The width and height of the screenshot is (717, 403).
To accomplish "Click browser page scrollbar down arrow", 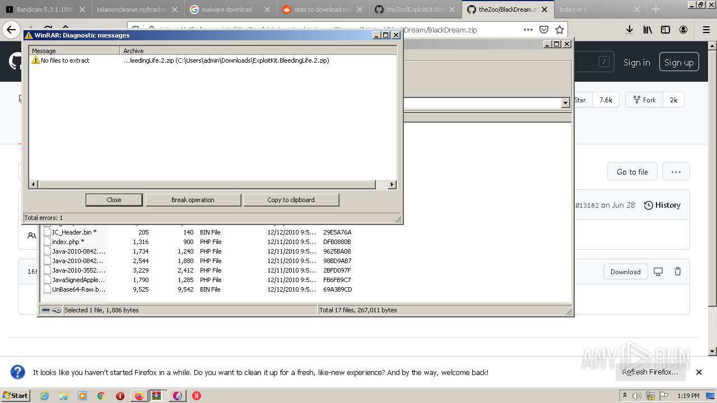I will 713,352.
